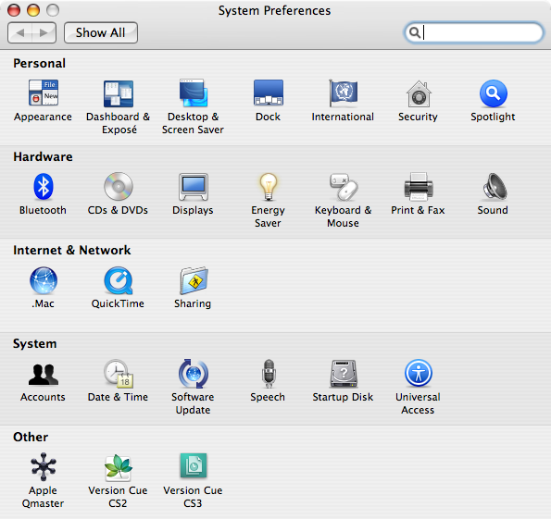This screenshot has height=519, width=551.
Task: Open Speech microphone preferences
Action: click(269, 373)
